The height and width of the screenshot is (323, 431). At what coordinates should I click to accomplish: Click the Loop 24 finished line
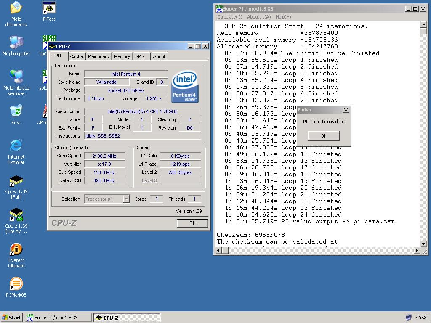coord(283,215)
